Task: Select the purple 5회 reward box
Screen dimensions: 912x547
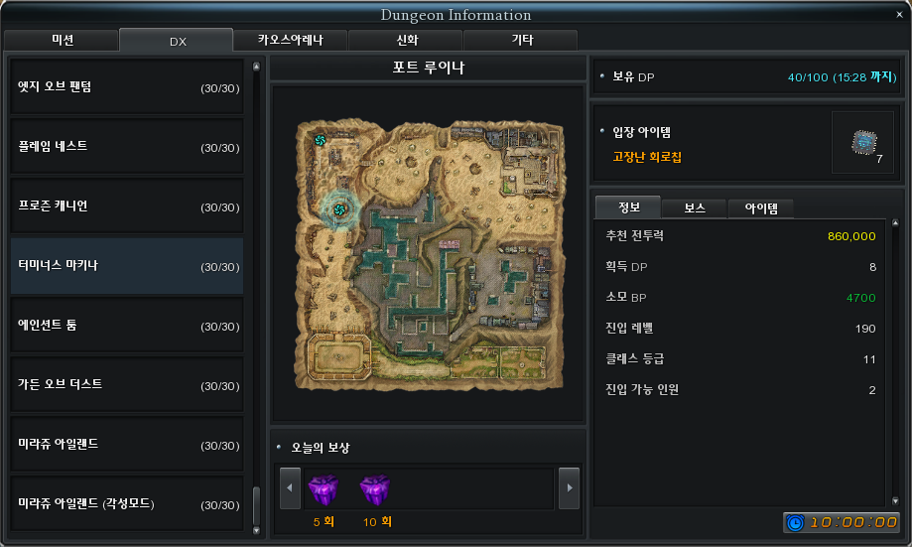Action: pos(324,489)
